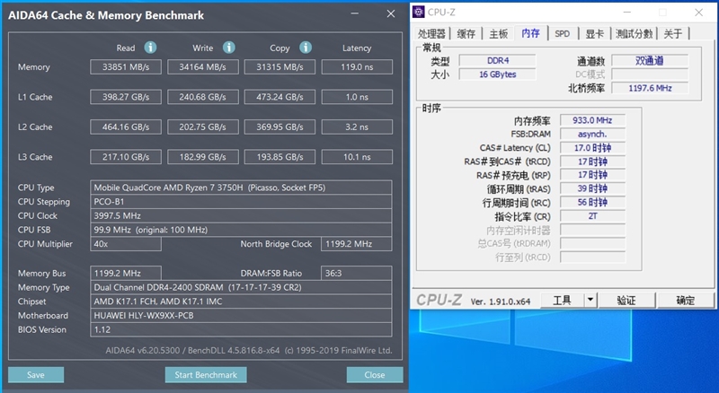Click 内存频率 value 933.0 MHz in CPU-Z
719x393 pixels.
point(592,120)
